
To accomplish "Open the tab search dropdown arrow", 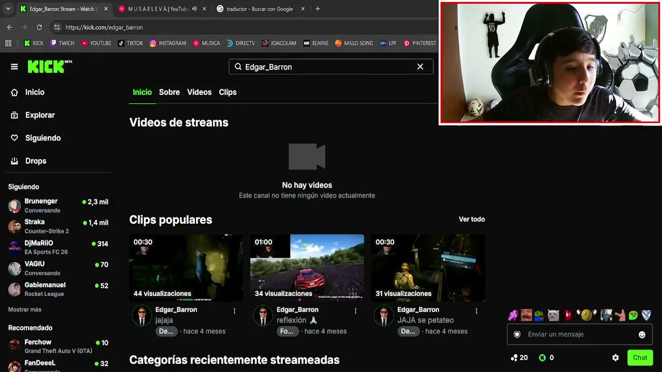I will click(x=8, y=9).
